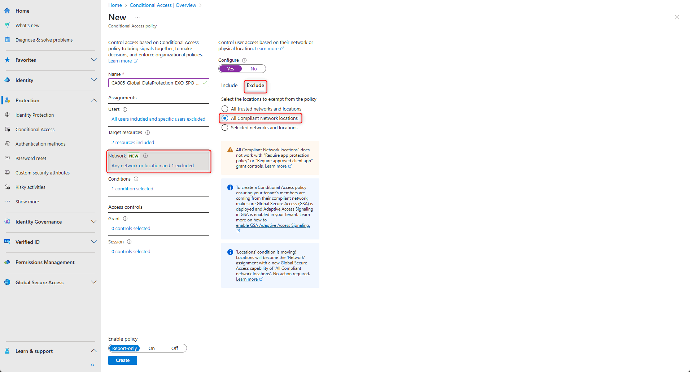The height and width of the screenshot is (372, 690).
Task: Click the Show more ellipsis icon
Action: point(7,202)
